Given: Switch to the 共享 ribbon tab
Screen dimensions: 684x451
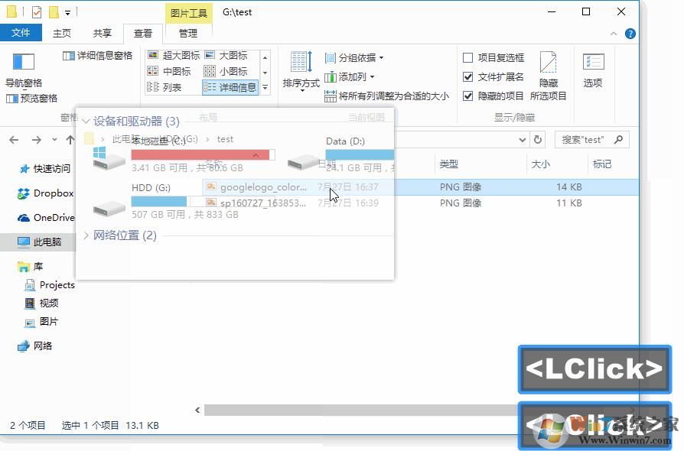Looking at the screenshot, I should point(103,33).
